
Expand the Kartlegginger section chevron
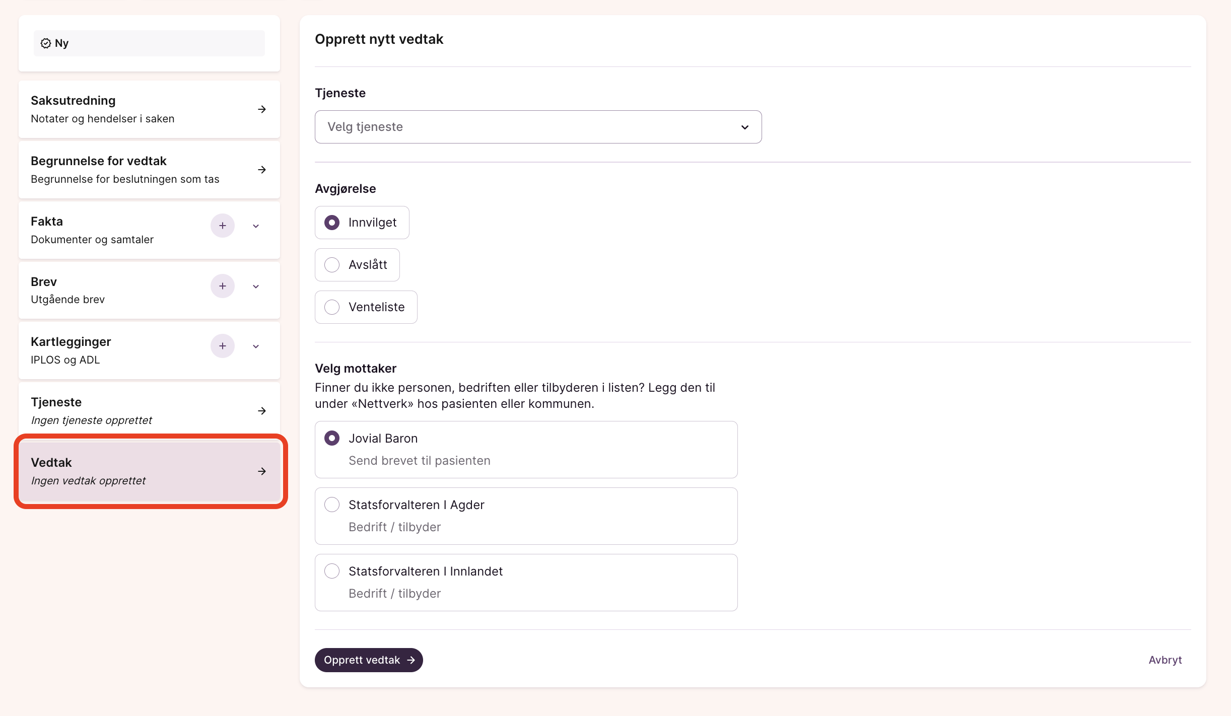coord(256,346)
